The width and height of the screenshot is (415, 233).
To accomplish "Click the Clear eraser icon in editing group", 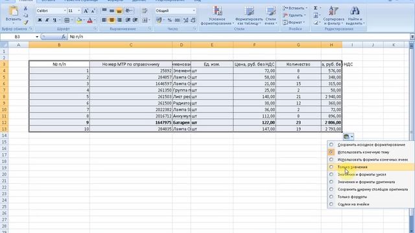I will (316, 23).
